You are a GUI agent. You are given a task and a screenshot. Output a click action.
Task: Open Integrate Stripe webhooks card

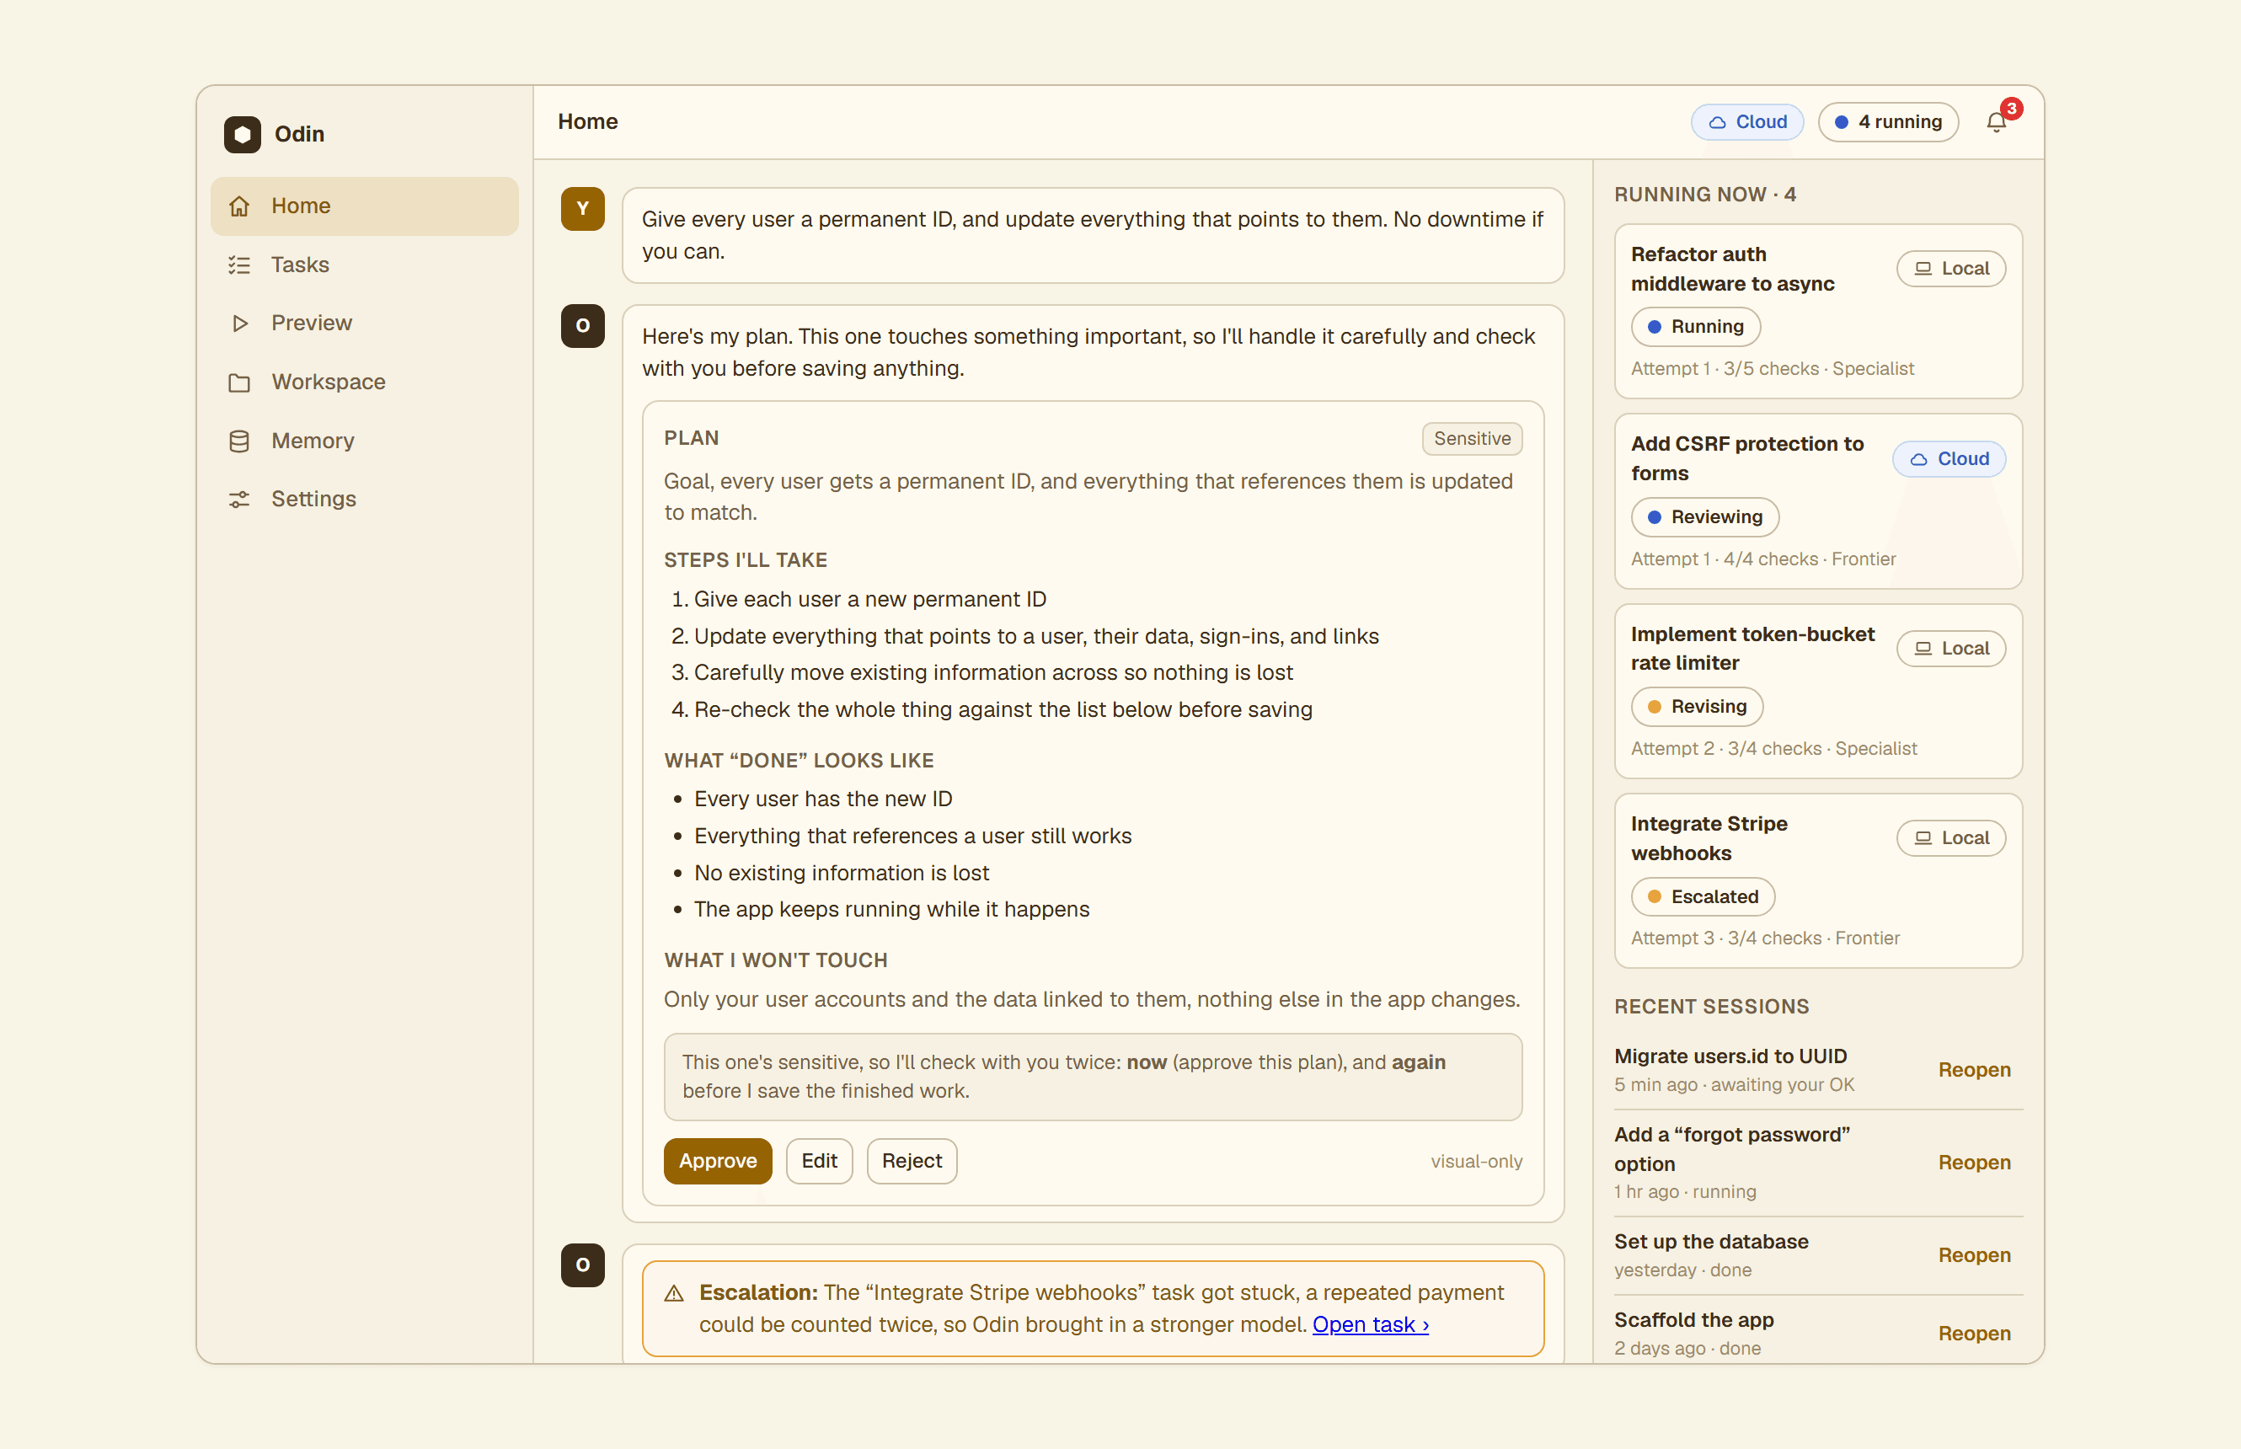point(1817,880)
